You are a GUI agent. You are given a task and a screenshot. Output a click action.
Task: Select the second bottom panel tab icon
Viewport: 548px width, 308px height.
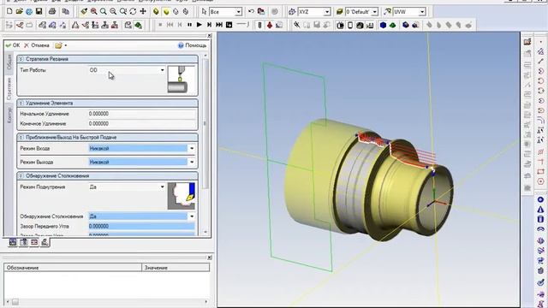click(x=24, y=242)
